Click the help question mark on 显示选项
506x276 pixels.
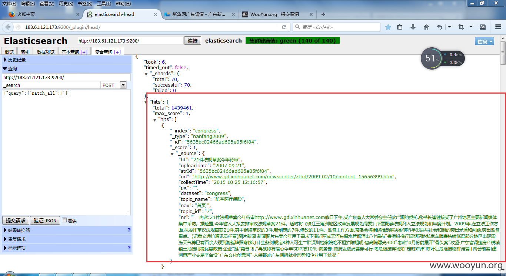point(129,248)
